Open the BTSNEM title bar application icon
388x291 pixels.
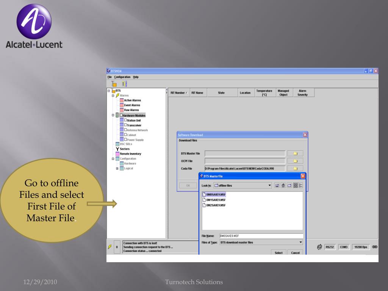(x=109, y=71)
